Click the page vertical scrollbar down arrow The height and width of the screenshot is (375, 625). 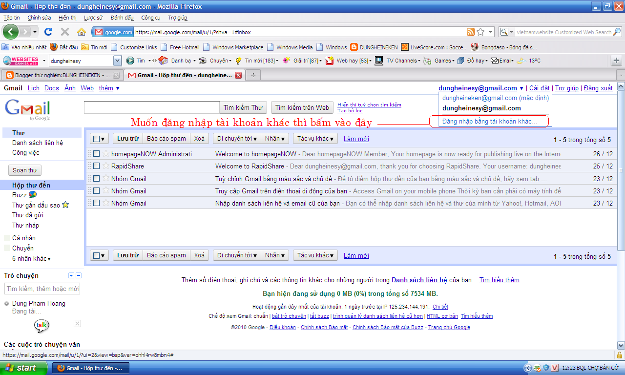coord(621,345)
